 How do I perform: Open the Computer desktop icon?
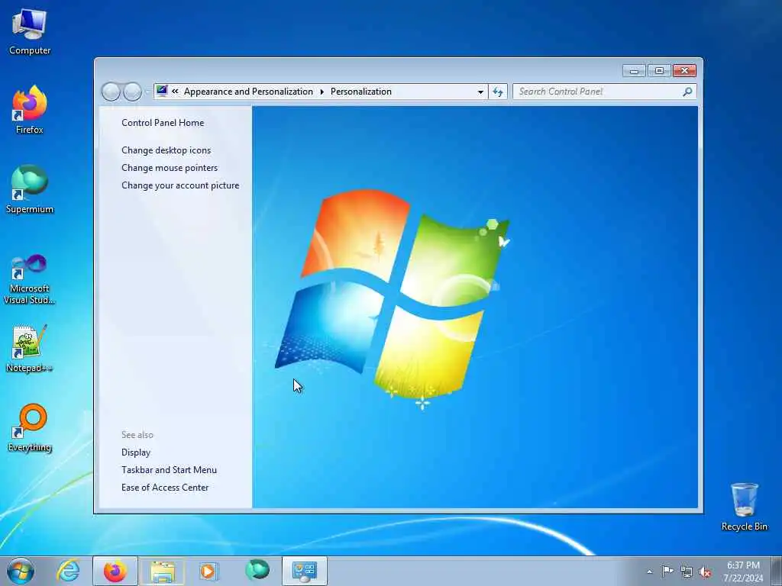[x=30, y=31]
